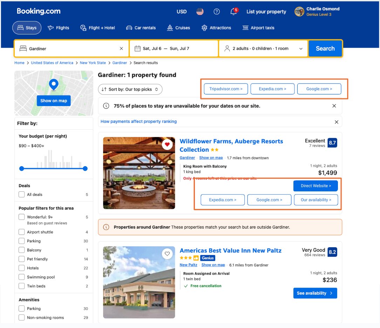Open the help question mark icon
The height and width of the screenshot is (328, 380).
click(217, 12)
